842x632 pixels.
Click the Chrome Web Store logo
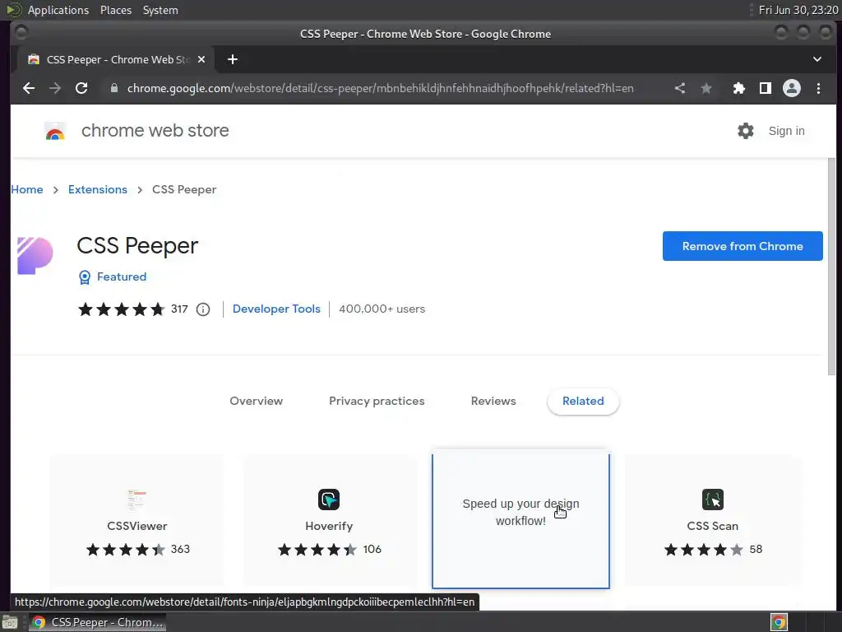(x=55, y=131)
